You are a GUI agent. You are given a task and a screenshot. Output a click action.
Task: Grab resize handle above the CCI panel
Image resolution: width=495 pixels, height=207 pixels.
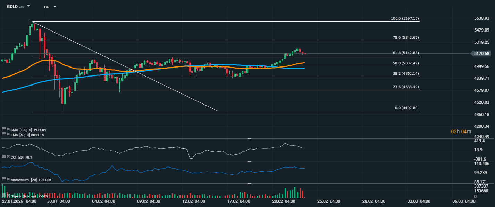(249, 139)
